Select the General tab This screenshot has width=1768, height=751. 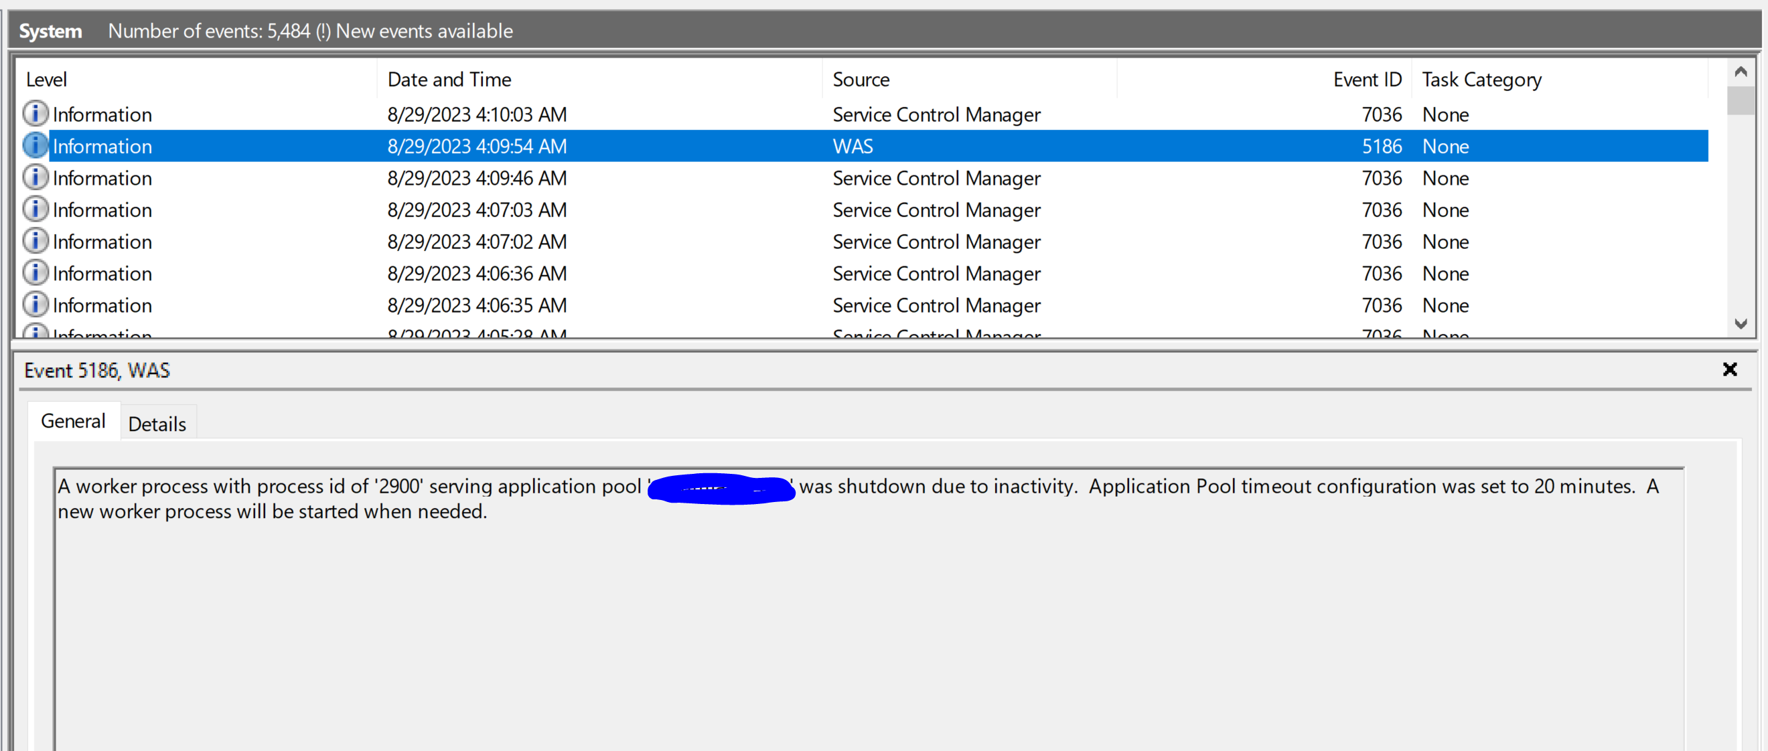click(73, 421)
